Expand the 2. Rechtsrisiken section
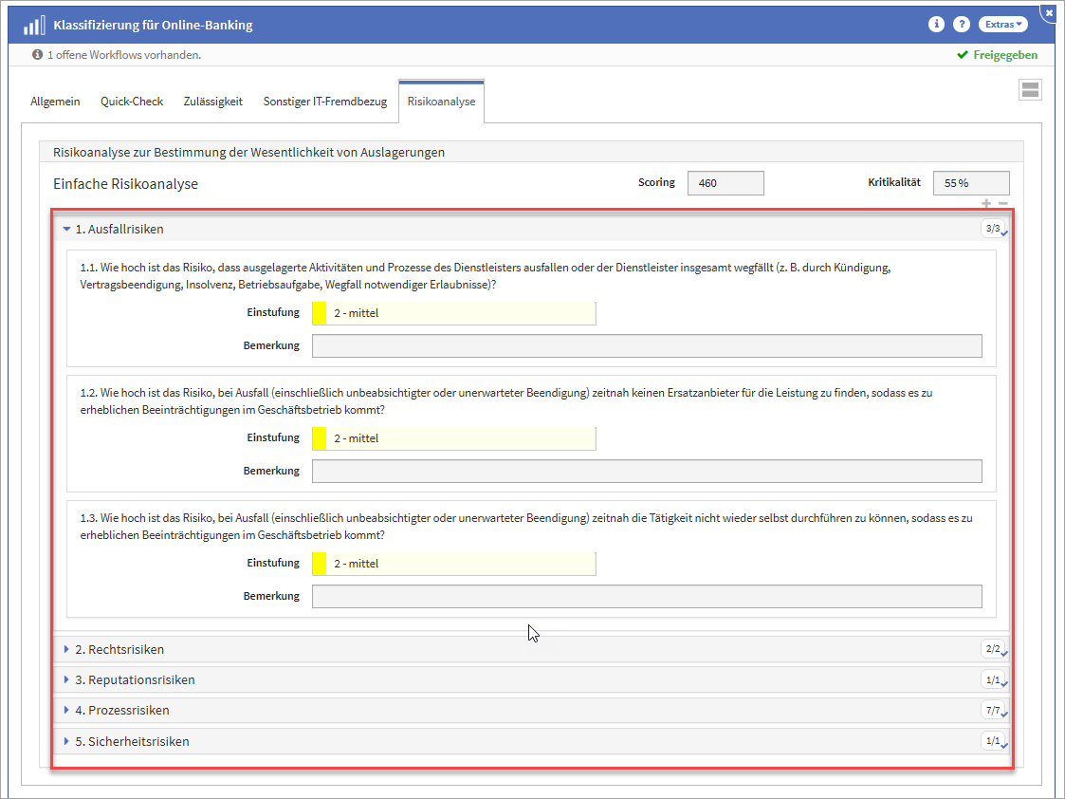The width and height of the screenshot is (1065, 799). 119,650
